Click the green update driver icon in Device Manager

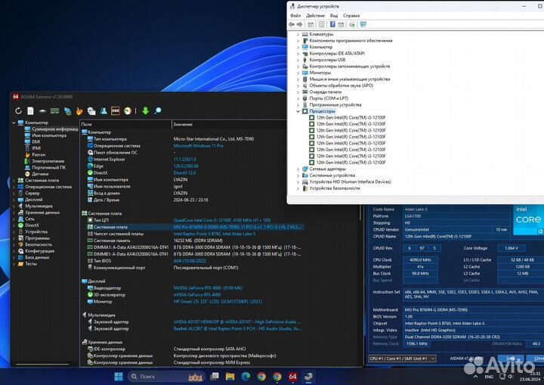coord(352,24)
